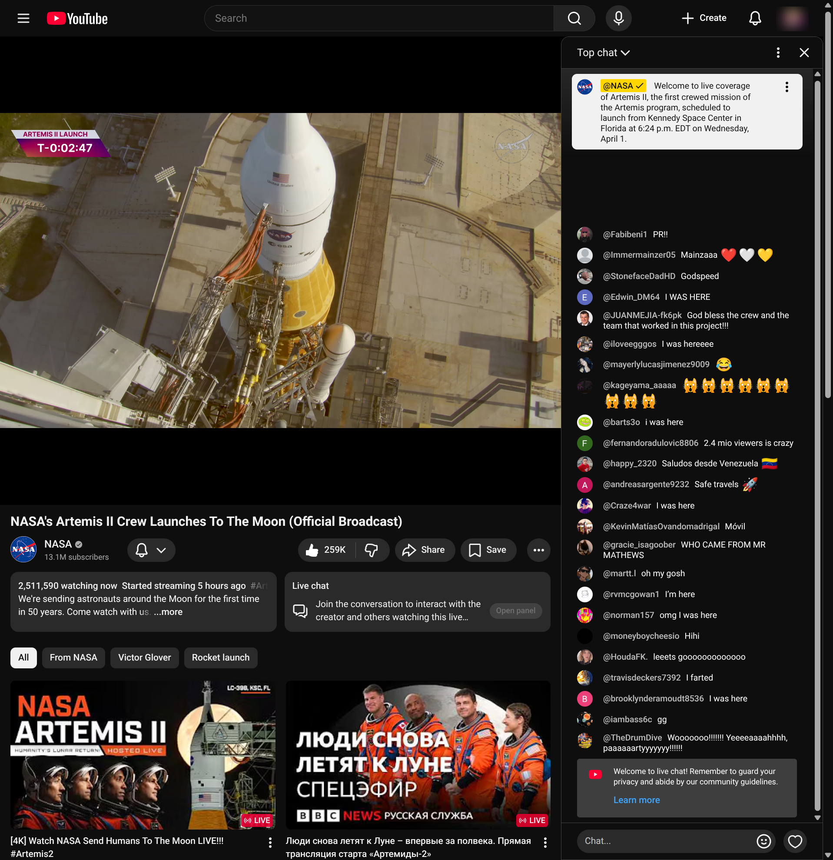Click the @NASA verified author badge
833x860 pixels.
point(623,86)
